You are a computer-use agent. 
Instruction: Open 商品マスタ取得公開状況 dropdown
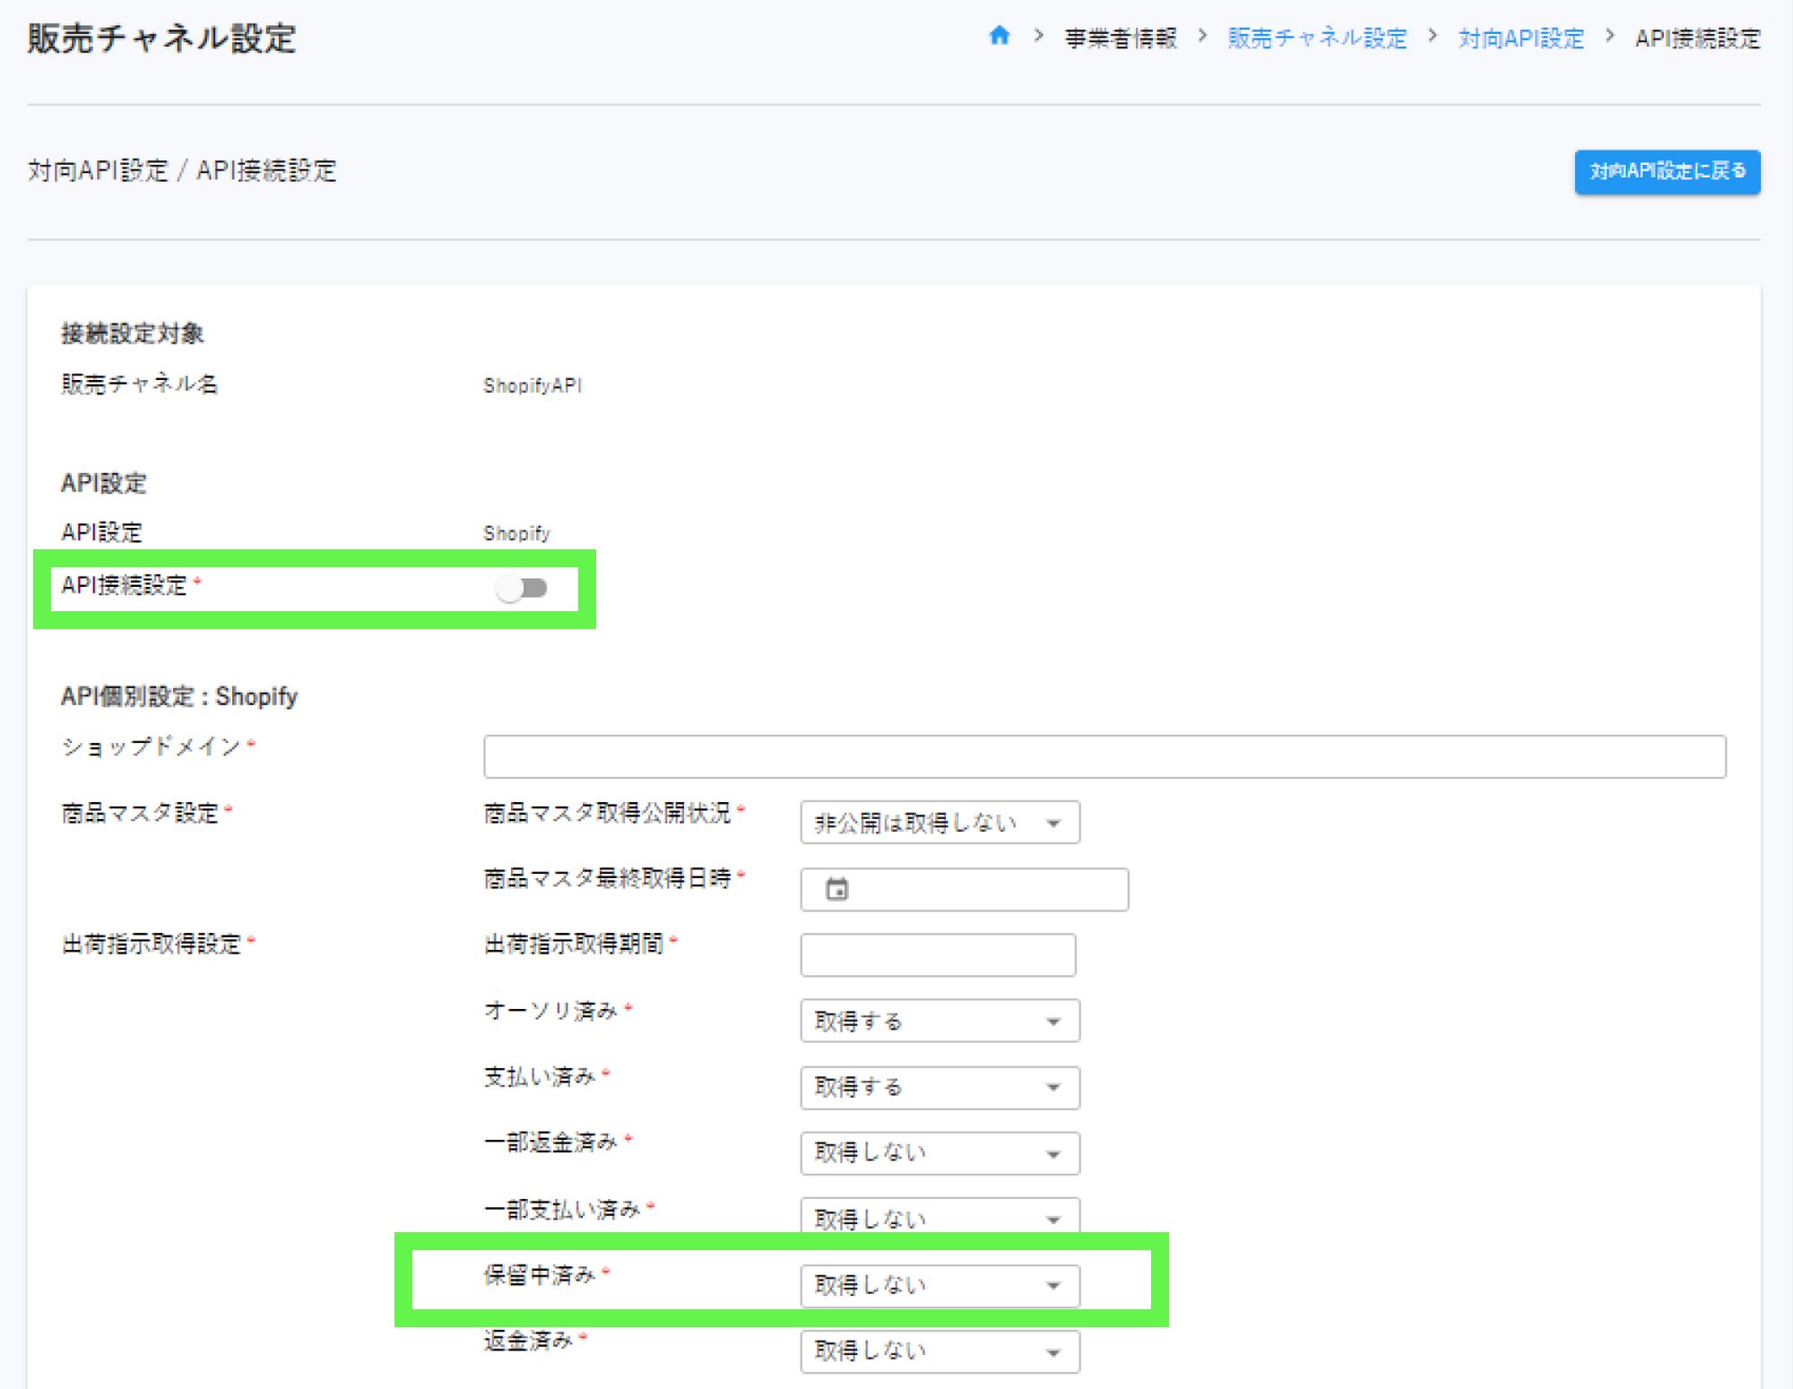(x=939, y=823)
